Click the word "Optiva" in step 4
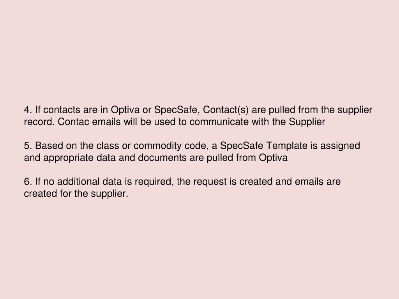The image size is (399, 299). click(125, 110)
